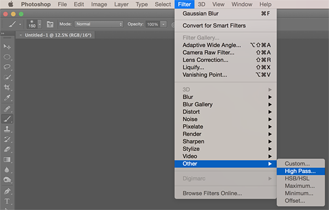Screen dimensions: 329x210
Task: Open the Type menu
Action: 141,4
